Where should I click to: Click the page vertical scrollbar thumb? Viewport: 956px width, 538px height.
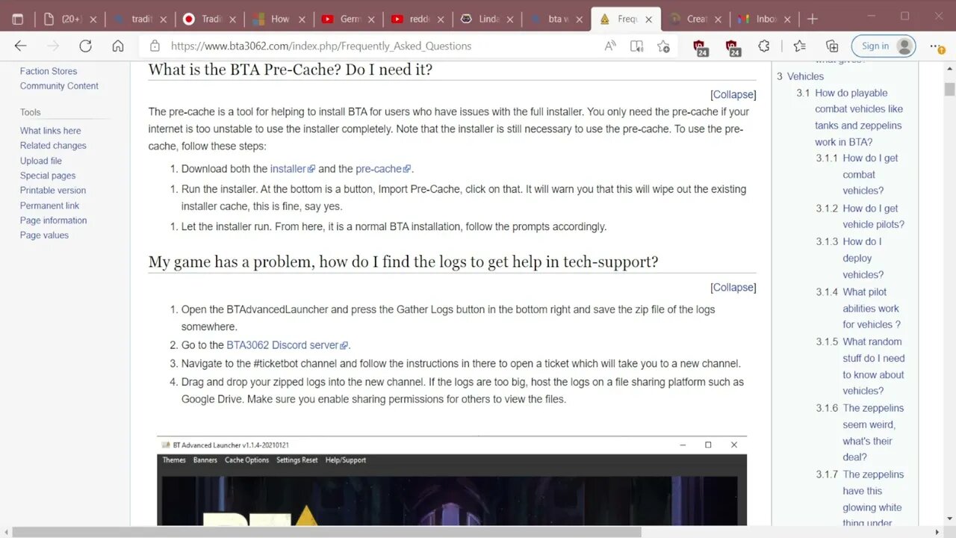(x=949, y=90)
